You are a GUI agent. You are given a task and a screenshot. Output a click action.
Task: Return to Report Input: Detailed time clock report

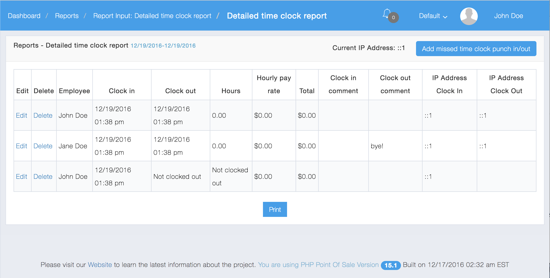[152, 16]
